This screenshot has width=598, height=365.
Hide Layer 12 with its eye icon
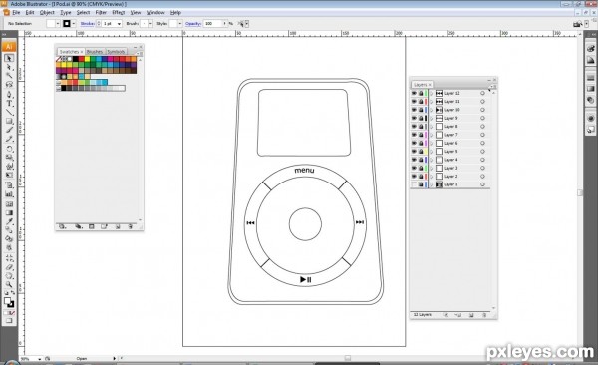(x=414, y=93)
